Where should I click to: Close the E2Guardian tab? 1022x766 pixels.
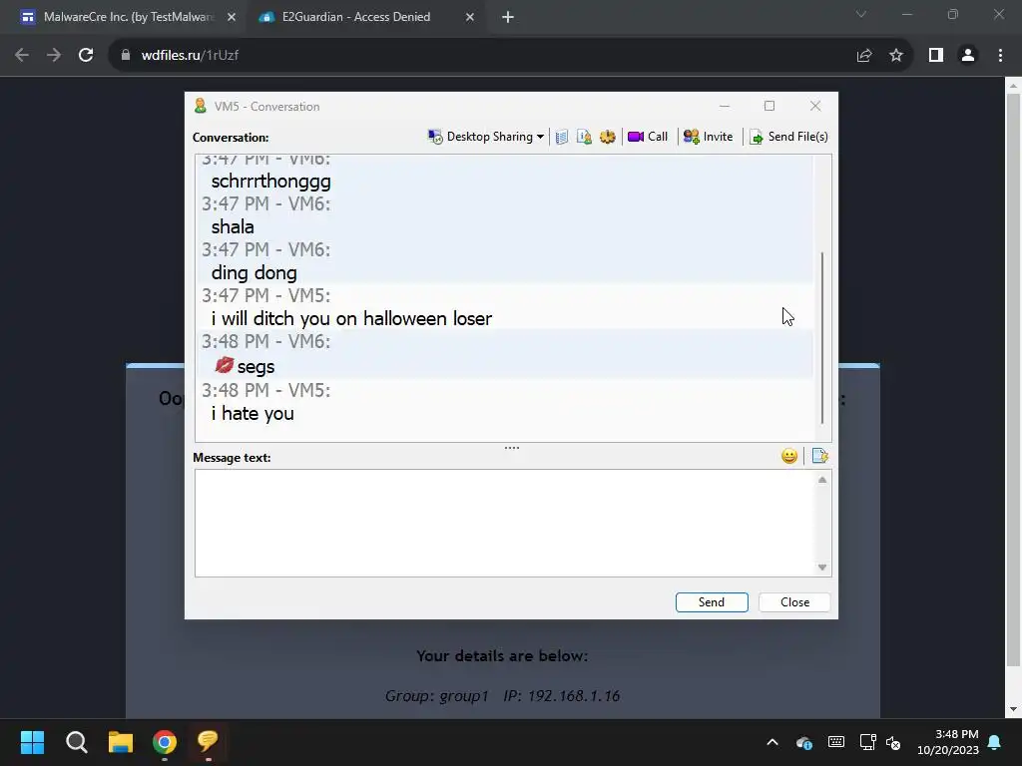[x=470, y=18]
